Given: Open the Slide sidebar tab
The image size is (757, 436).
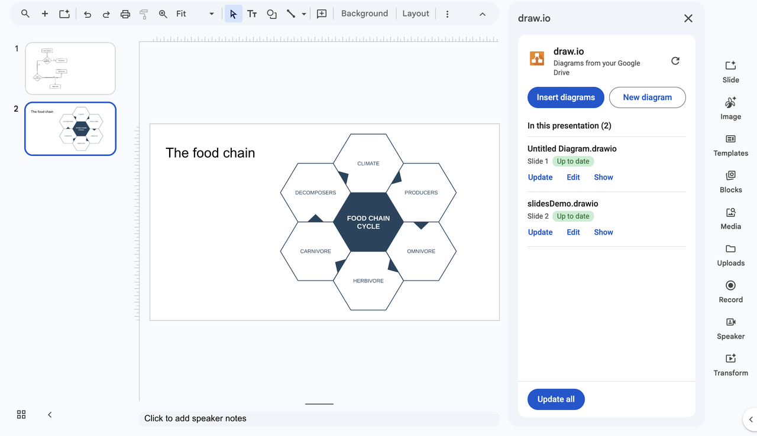Looking at the screenshot, I should [x=730, y=71].
